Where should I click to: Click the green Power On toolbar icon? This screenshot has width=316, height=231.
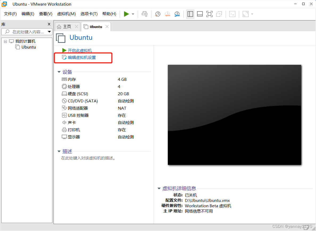coord(126,14)
